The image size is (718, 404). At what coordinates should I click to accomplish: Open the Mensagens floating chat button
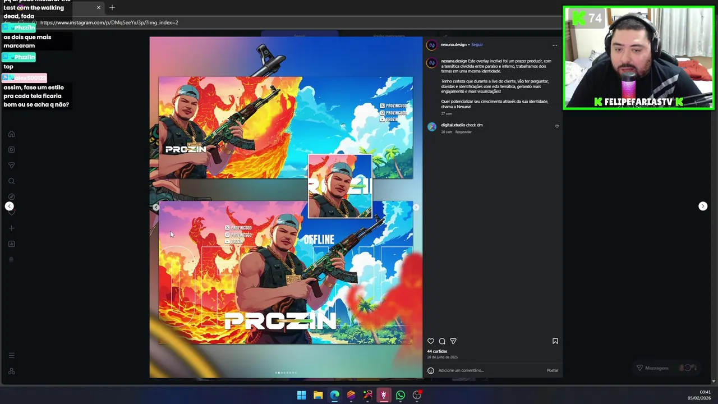click(665, 368)
